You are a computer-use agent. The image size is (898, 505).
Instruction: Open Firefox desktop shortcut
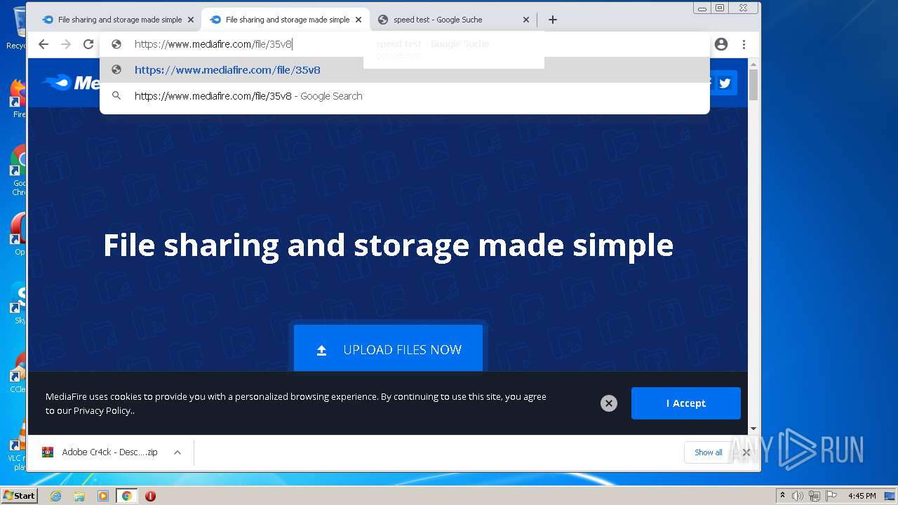(x=18, y=98)
